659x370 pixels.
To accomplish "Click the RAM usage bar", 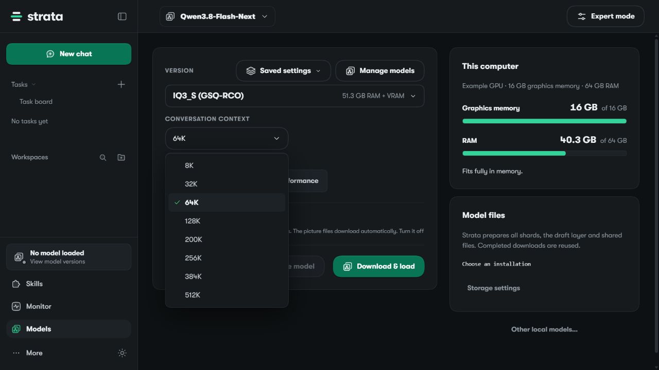I will click(x=544, y=153).
